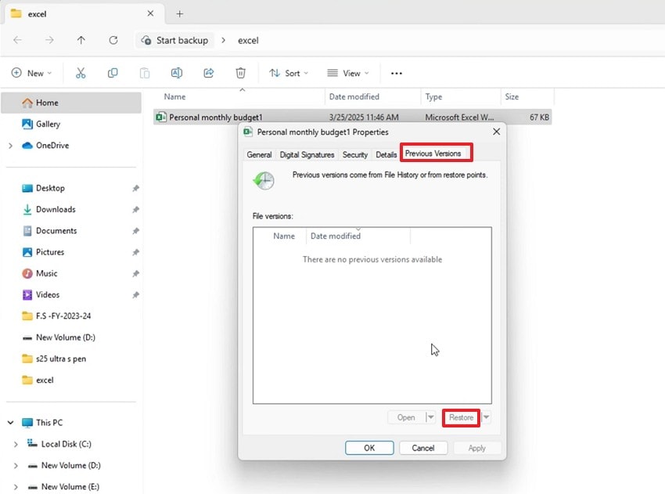Cancel the Properties dialog
Viewport: 665px width, 494px height.
click(423, 447)
